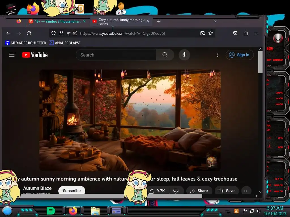Click the horizontal scroll-right arrow
290x217 pixels.
[256, 196]
